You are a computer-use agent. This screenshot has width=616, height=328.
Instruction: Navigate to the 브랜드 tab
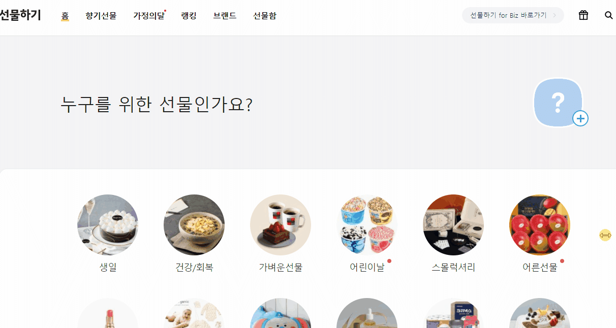[x=225, y=16]
